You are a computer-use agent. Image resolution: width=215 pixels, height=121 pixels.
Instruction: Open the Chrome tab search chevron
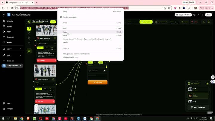point(2,2)
